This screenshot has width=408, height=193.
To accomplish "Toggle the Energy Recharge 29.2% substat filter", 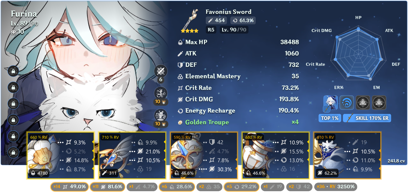I will 242,187.
